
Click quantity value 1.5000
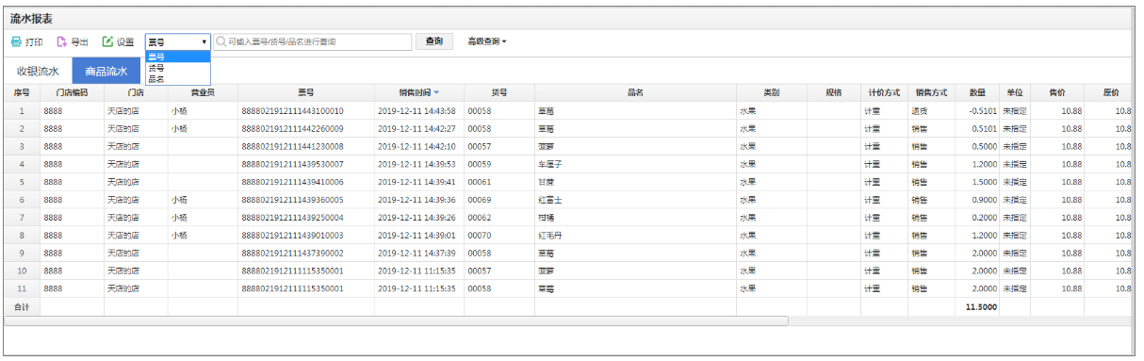(984, 182)
